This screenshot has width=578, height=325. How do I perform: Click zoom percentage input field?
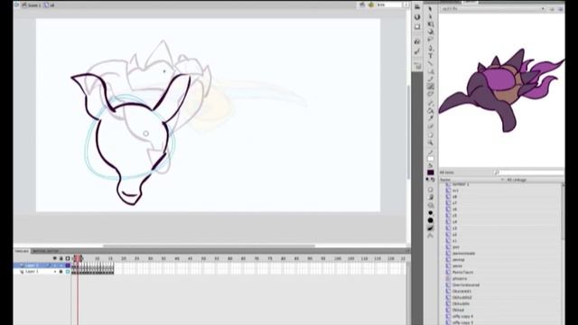tap(389, 5)
